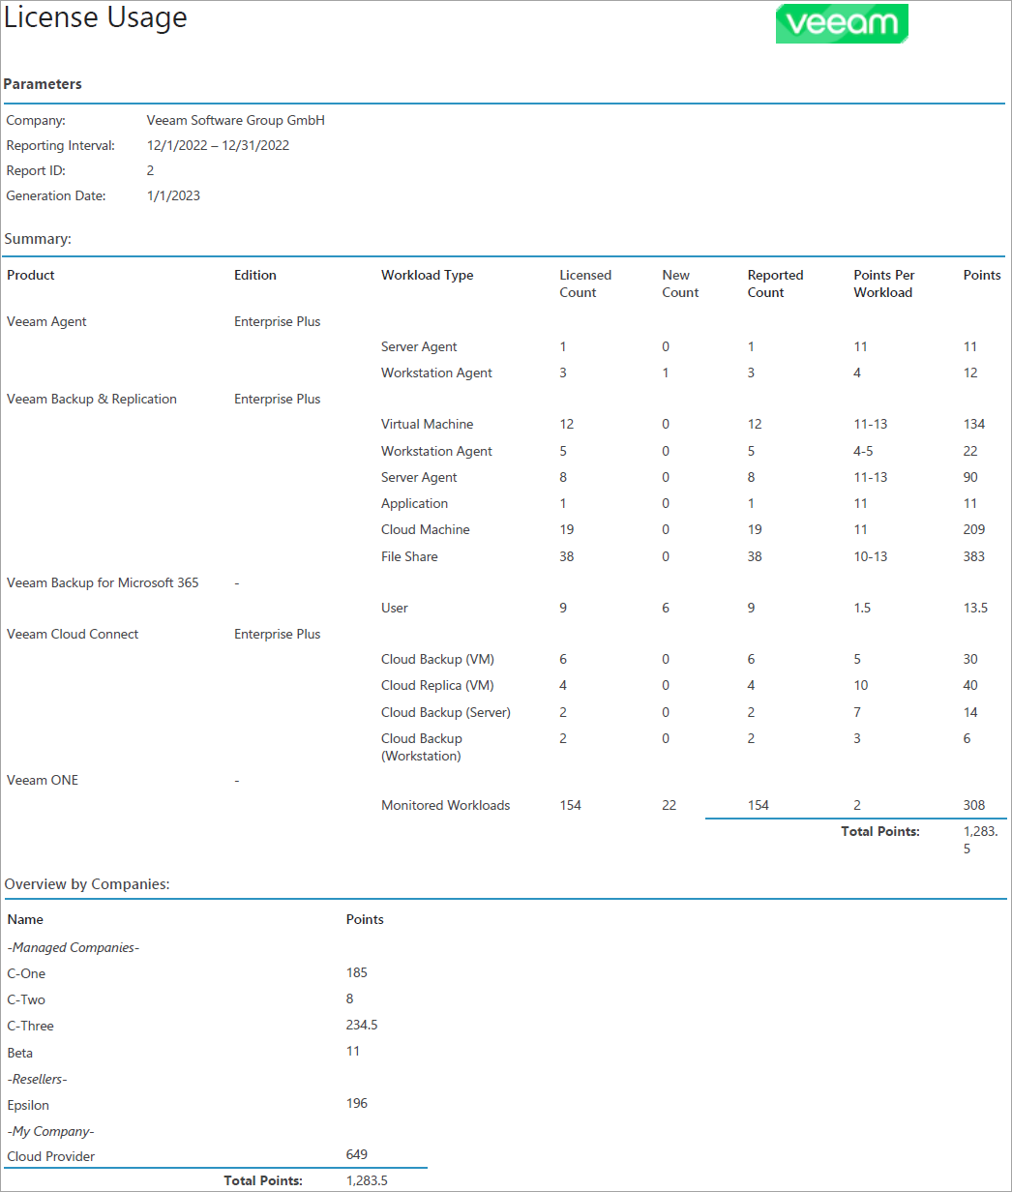1012x1192 pixels.
Task: Click the Veeam logo
Action: coord(842,23)
